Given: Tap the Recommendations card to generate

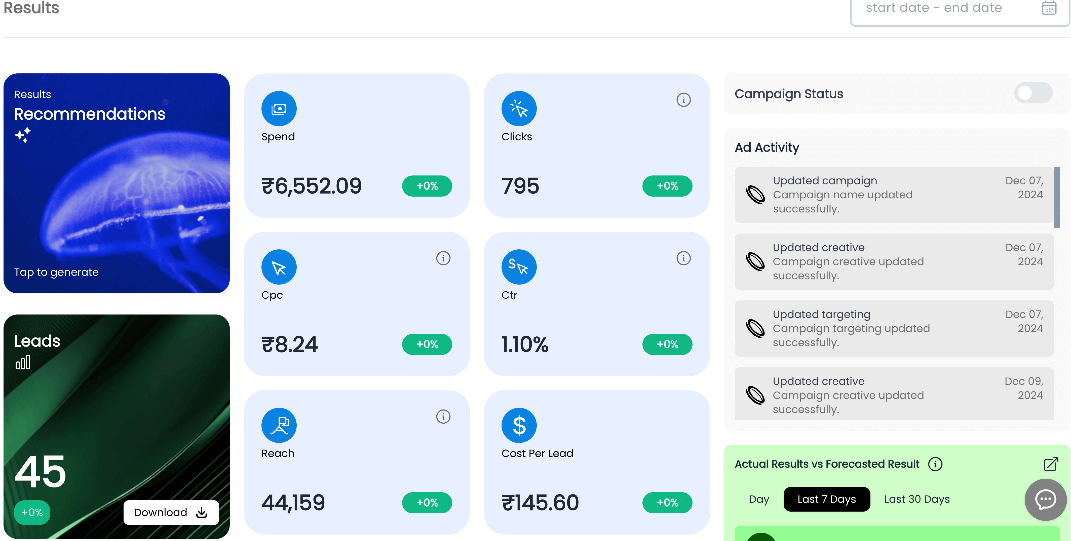Looking at the screenshot, I should (117, 183).
